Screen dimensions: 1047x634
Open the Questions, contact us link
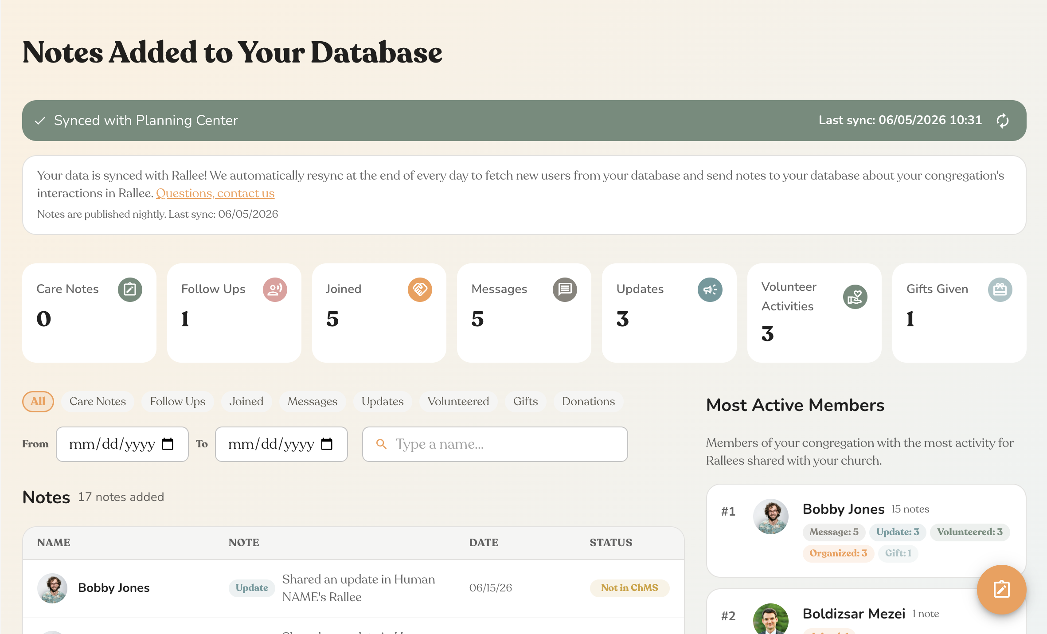(x=215, y=193)
